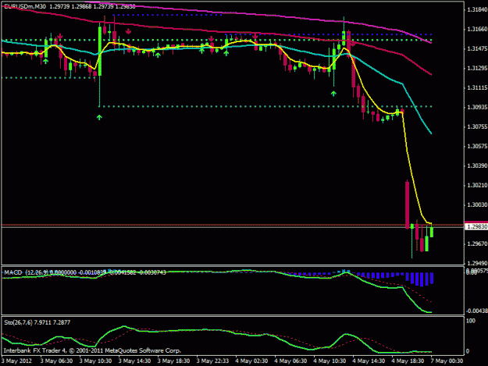Screen dimensions: 488x366
Task: Click the 3 May 14:30 time label
Action: [134, 361]
